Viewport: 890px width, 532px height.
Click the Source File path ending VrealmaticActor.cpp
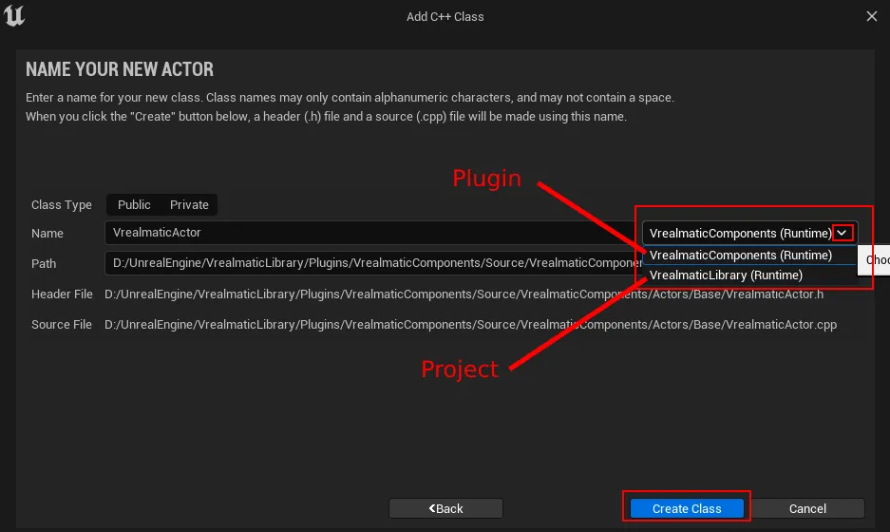coord(470,325)
